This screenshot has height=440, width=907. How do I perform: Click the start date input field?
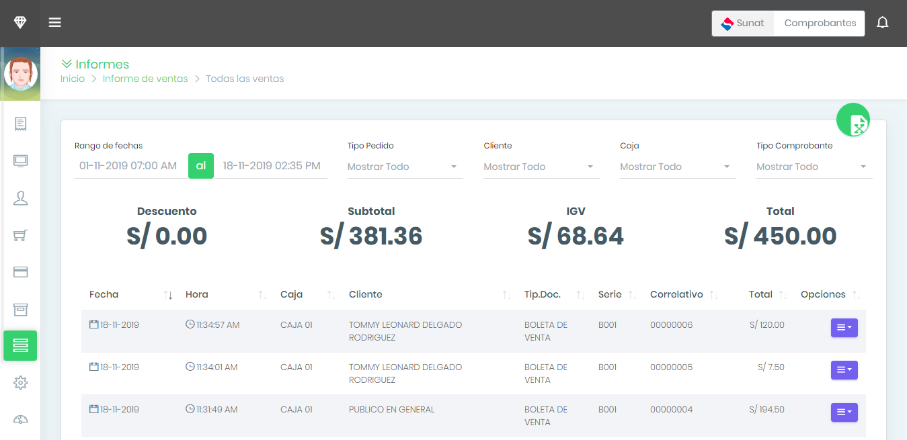pos(129,166)
